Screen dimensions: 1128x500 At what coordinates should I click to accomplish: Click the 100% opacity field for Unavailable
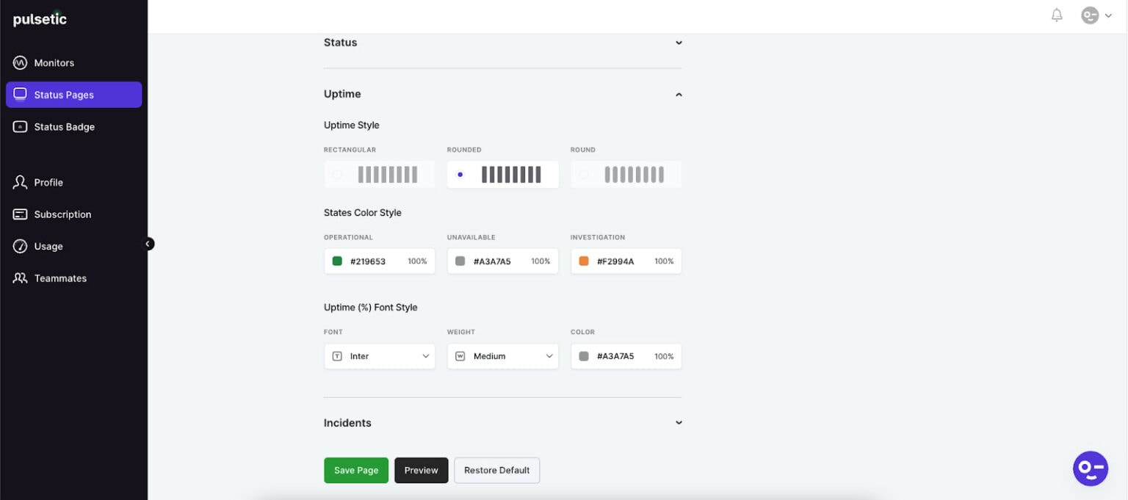click(540, 261)
